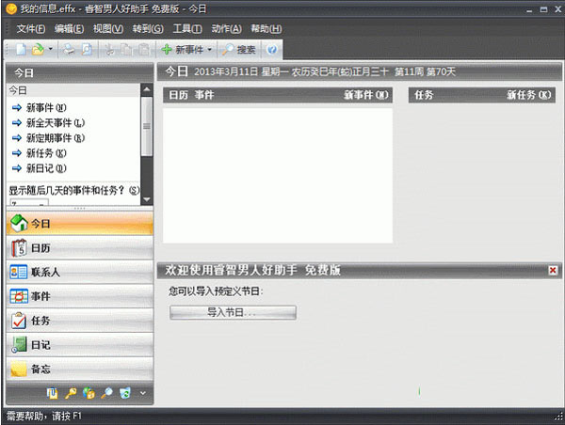The image size is (565, 425).
Task: Expand the open folder dropdown arrow
Action: pos(51,49)
